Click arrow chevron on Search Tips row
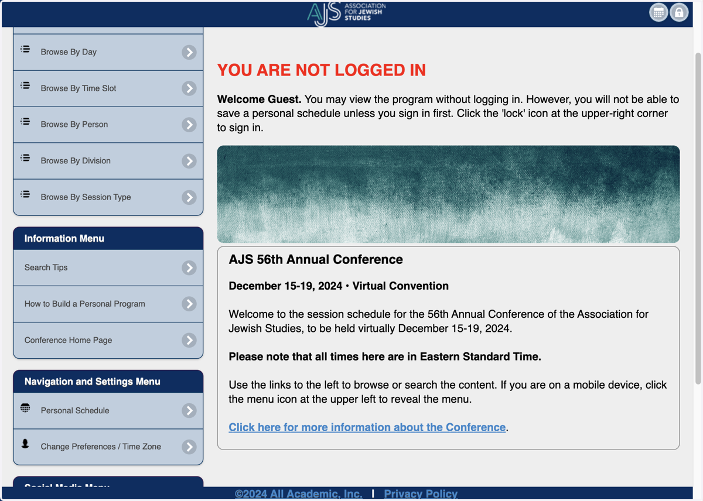The image size is (703, 501). pyautogui.click(x=189, y=268)
